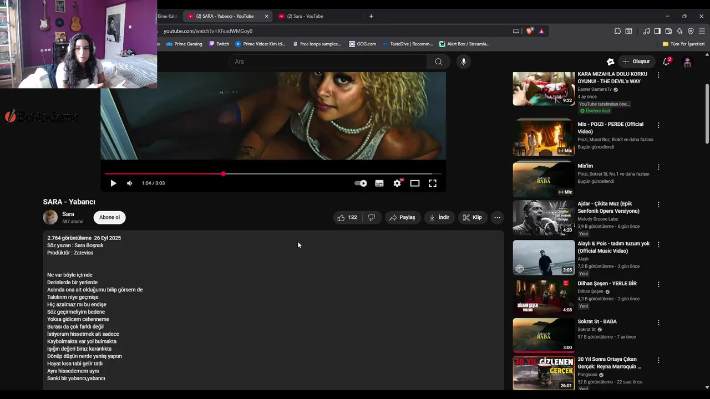The image size is (710, 399).
Task: Open Sara channel avatar
Action: pos(50,217)
